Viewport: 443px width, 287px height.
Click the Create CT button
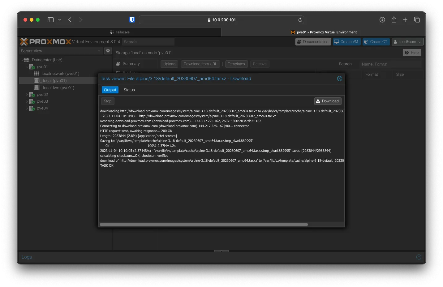point(376,42)
